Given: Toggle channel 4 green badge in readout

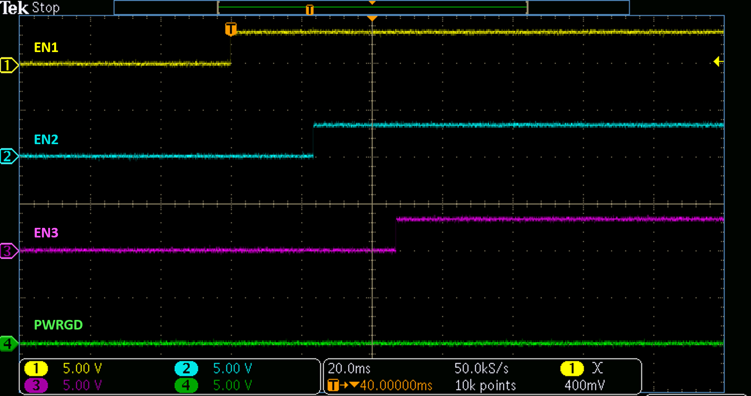Looking at the screenshot, I should pyautogui.click(x=186, y=385).
